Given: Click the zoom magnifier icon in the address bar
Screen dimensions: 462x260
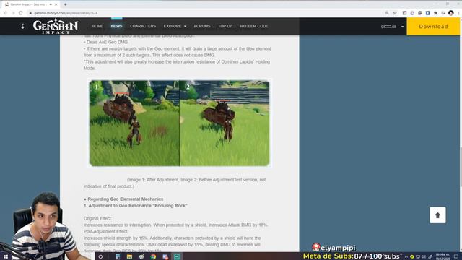Looking at the screenshot, I should click(x=387, y=13).
